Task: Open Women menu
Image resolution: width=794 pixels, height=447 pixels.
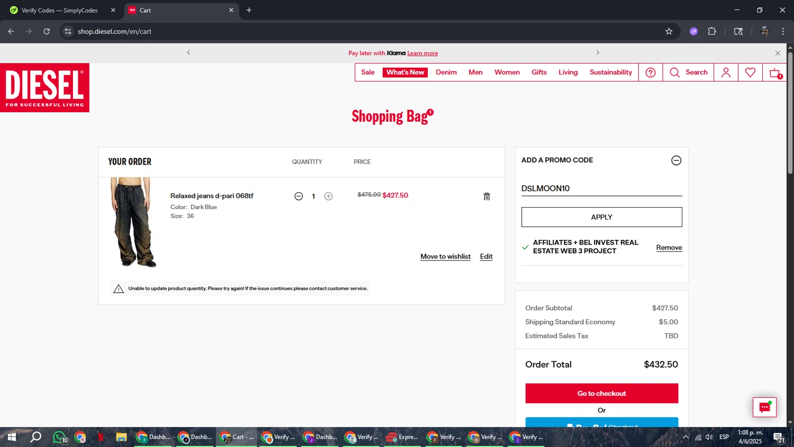Action: [x=507, y=73]
